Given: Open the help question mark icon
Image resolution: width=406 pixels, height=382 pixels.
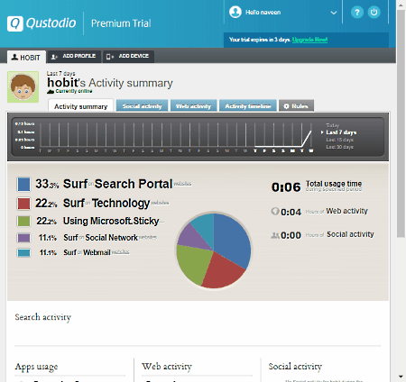Looking at the screenshot, I should (x=357, y=13).
